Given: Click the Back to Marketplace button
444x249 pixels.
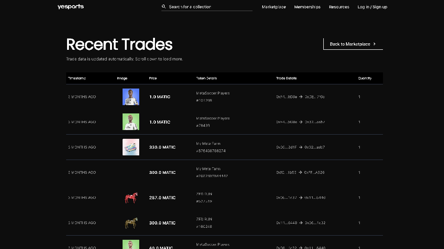Looking at the screenshot, I should [352, 44].
